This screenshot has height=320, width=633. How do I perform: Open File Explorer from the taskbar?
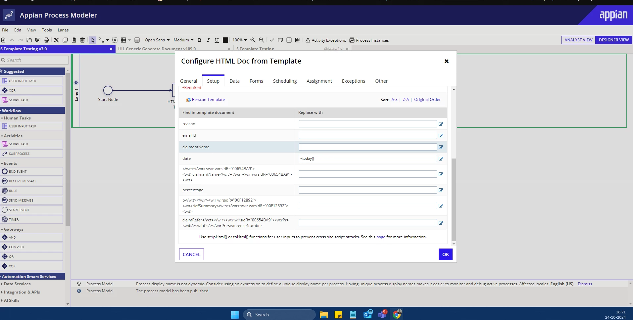[324, 315]
